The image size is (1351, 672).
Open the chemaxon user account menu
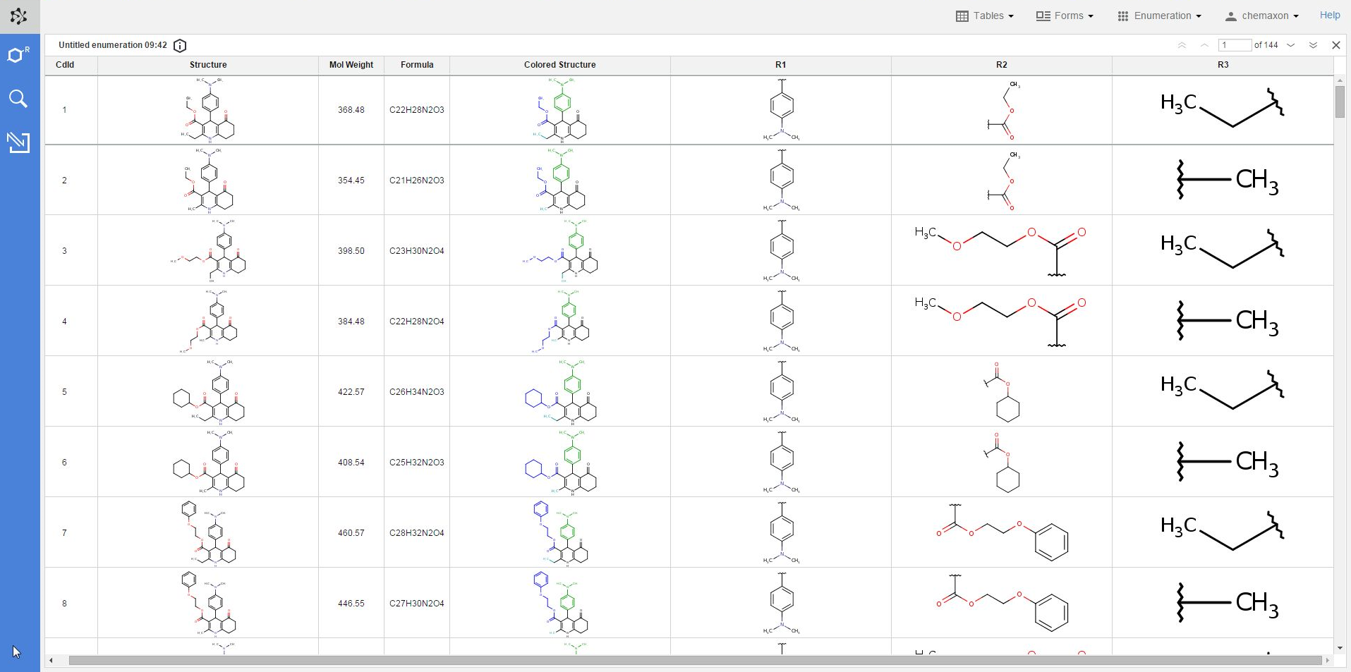coord(1261,16)
